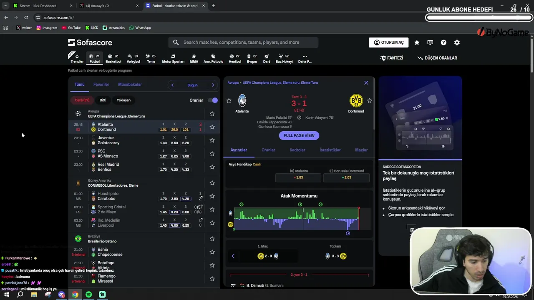The height and width of the screenshot is (300, 534).
Task: Expand the Daha Fazla sports menu
Action: [305, 58]
